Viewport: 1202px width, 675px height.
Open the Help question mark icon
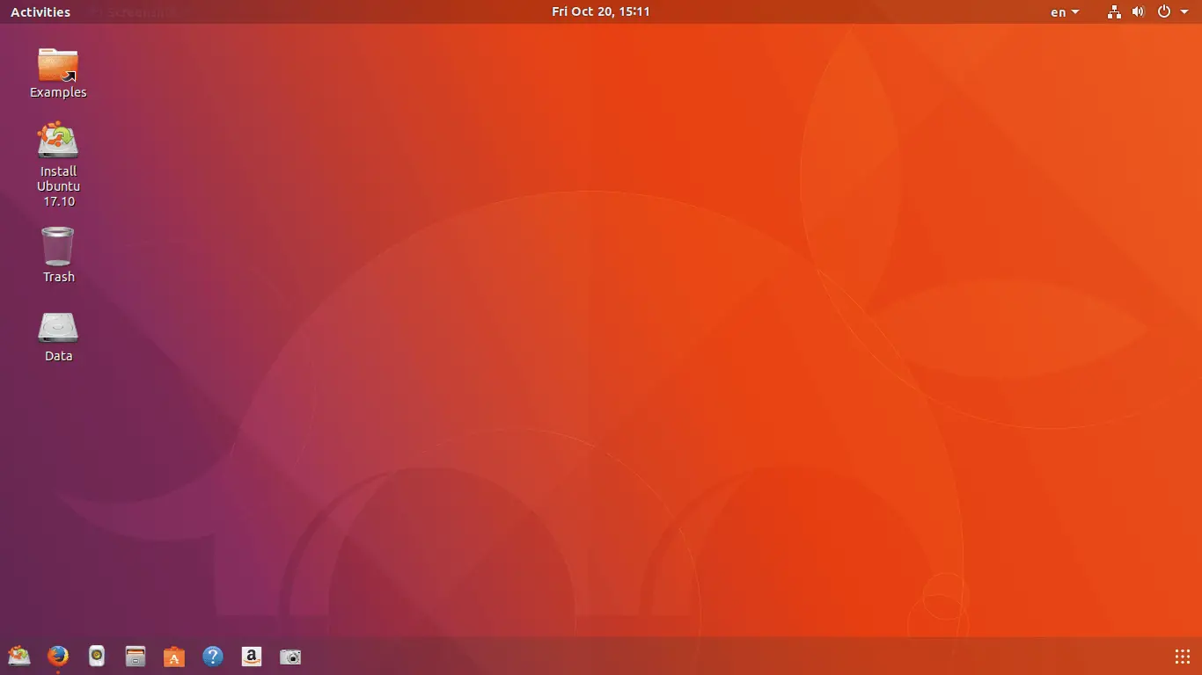tap(213, 657)
